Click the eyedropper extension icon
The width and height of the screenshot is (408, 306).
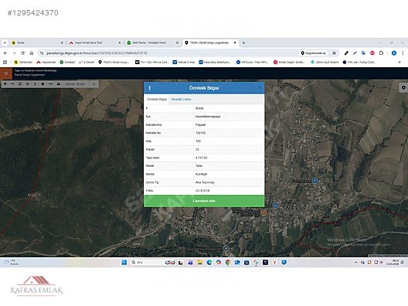click(346, 53)
